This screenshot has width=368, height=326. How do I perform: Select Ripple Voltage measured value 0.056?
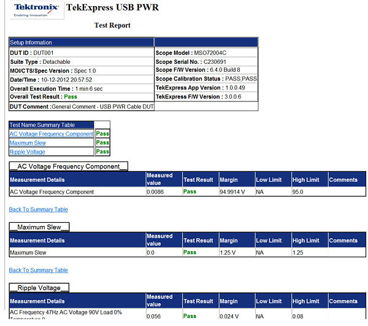[x=154, y=316]
